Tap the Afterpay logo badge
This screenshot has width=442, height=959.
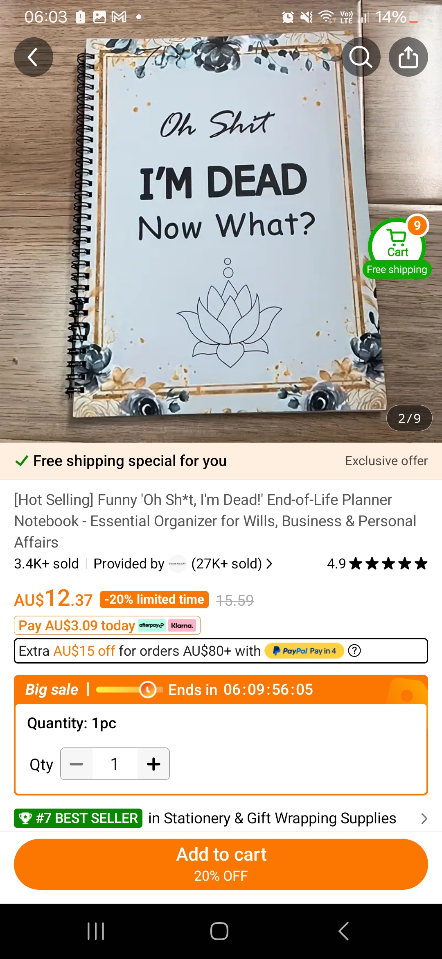pyautogui.click(x=152, y=625)
